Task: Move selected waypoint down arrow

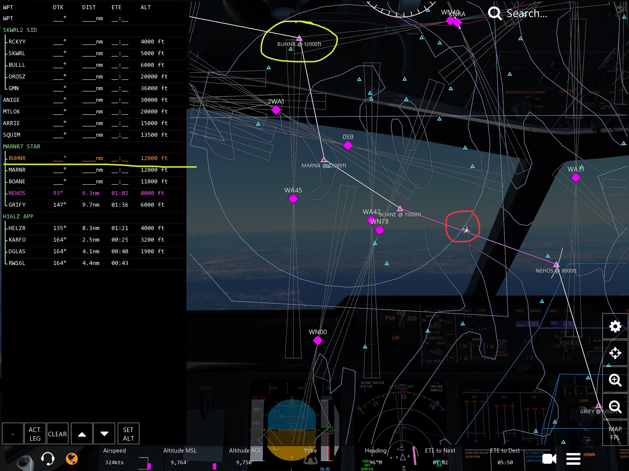Action: coord(104,434)
